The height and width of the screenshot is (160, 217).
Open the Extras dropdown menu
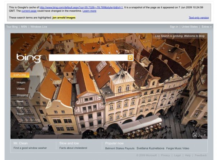pyautogui.click(x=207, y=27)
